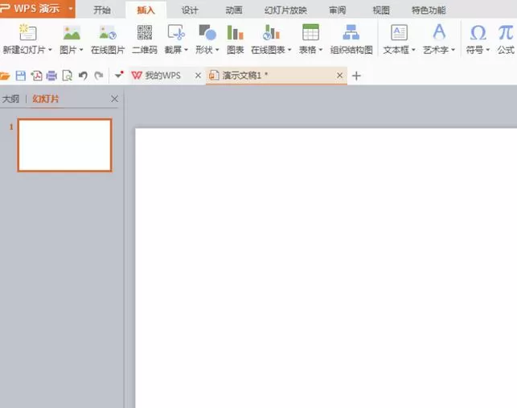Screen dimensions: 517x408
Task: Select the 幻灯片 pane tab
Action: 46,99
